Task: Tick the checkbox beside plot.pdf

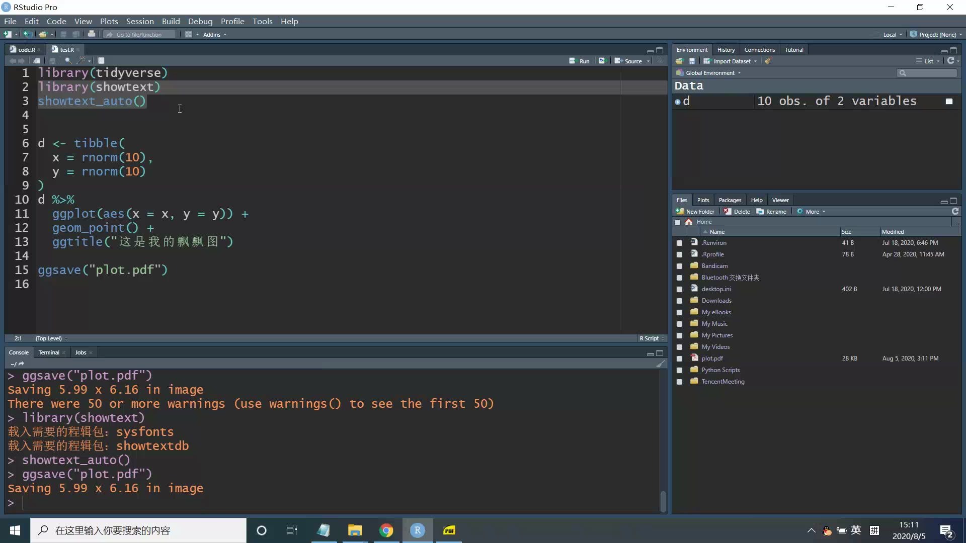Action: click(x=679, y=359)
